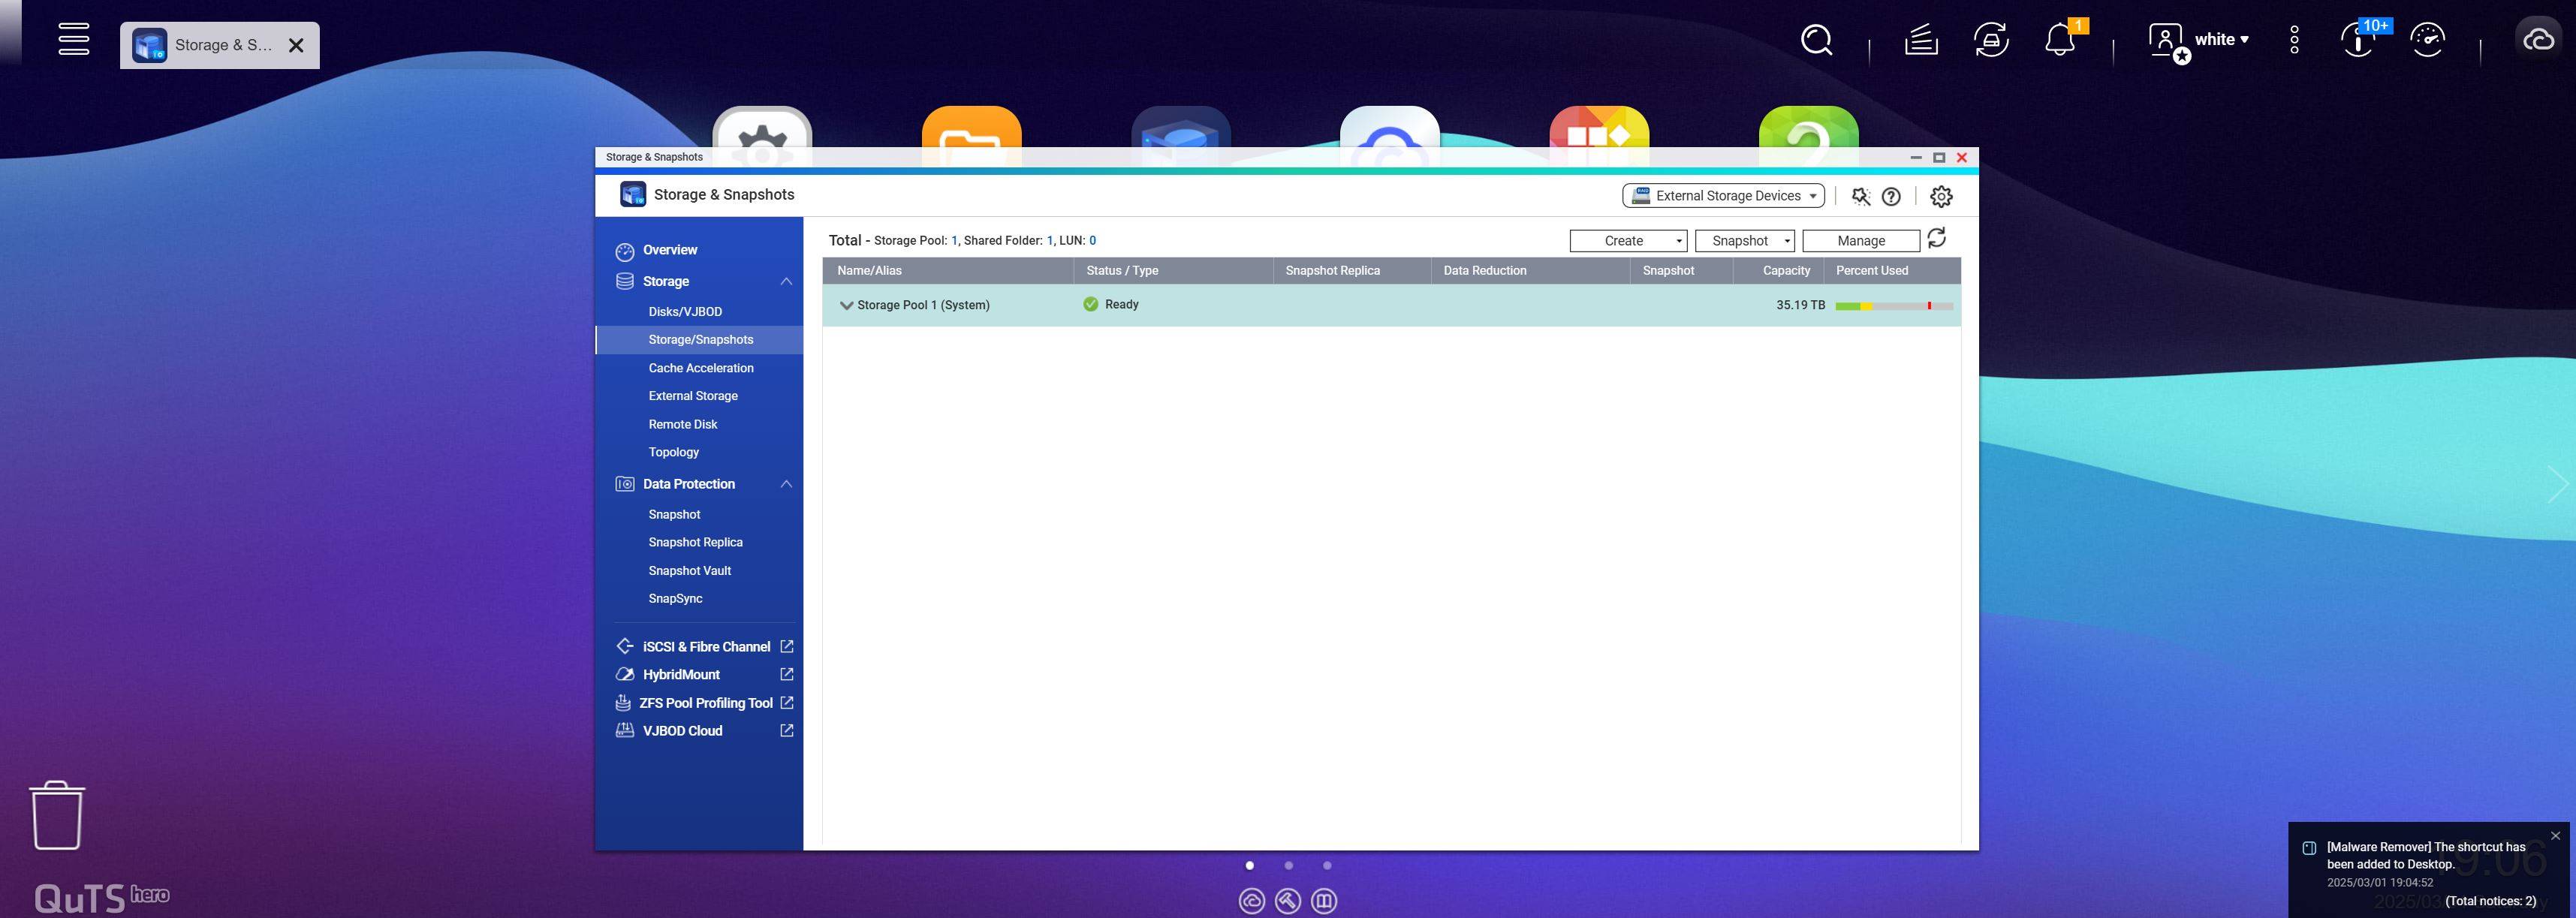The width and height of the screenshot is (2576, 918).
Task: Sort by Status / Type column header
Action: (1173, 271)
